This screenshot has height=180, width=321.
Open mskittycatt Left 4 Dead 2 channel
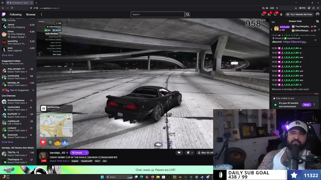point(18,122)
